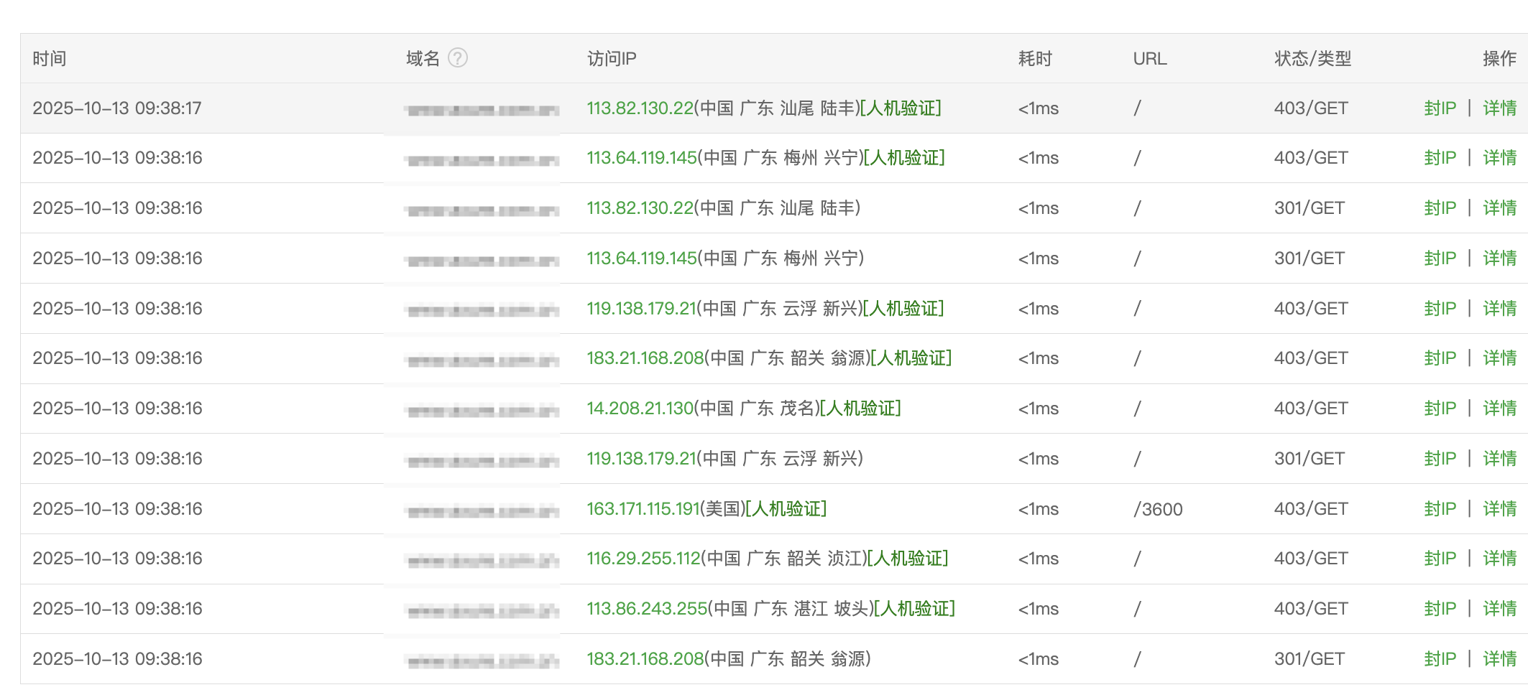Open 详情 for the 14.208.21.130 row
The height and width of the screenshot is (695, 1528).
[1499, 409]
